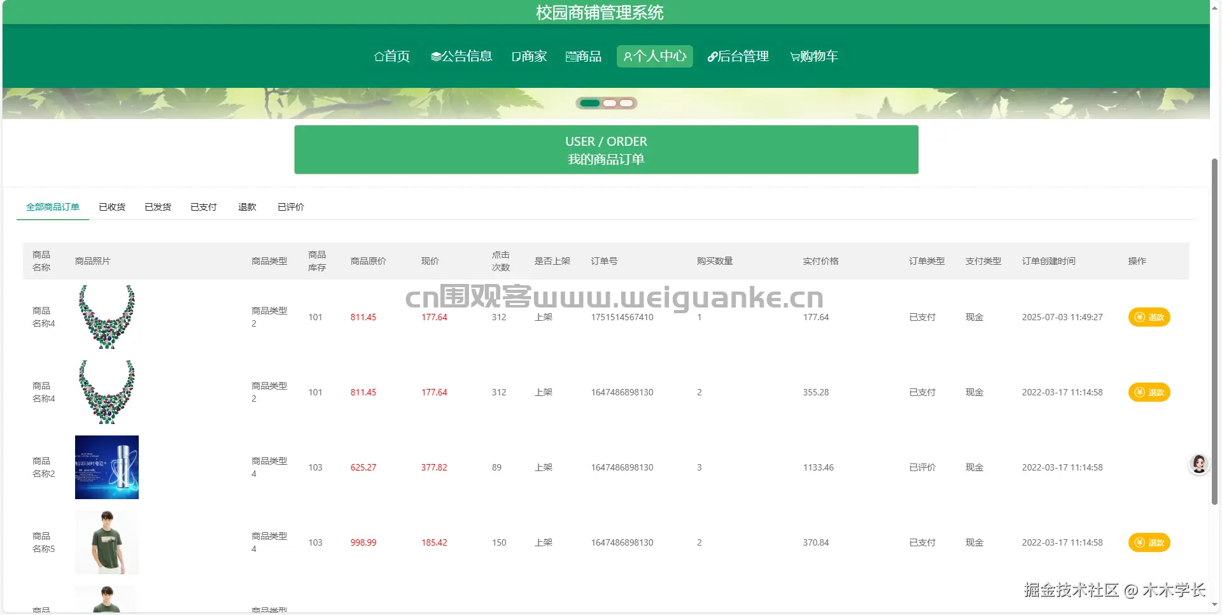Switch to the 已收货 received orders tab
The height and width of the screenshot is (615, 1222).
(x=112, y=207)
